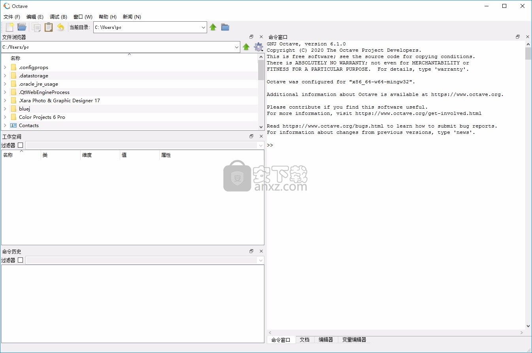This screenshot has width=532, height=353.
Task: Undock the file browser panel
Action: [x=251, y=37]
